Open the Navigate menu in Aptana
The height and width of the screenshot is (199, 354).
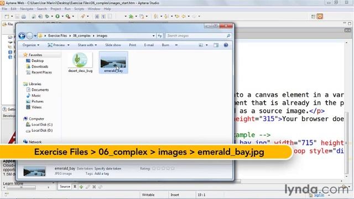(x=27, y=9)
